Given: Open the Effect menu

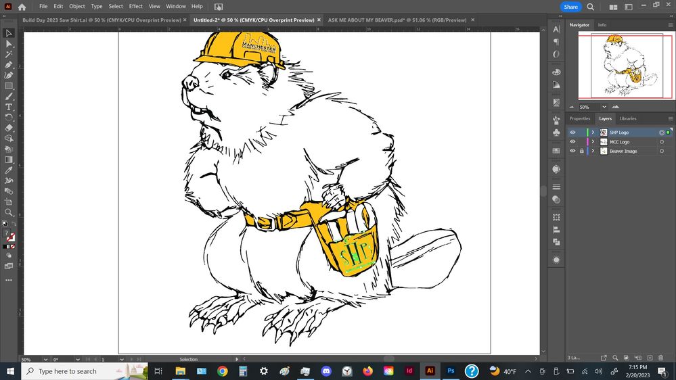Looking at the screenshot, I should (x=135, y=7).
